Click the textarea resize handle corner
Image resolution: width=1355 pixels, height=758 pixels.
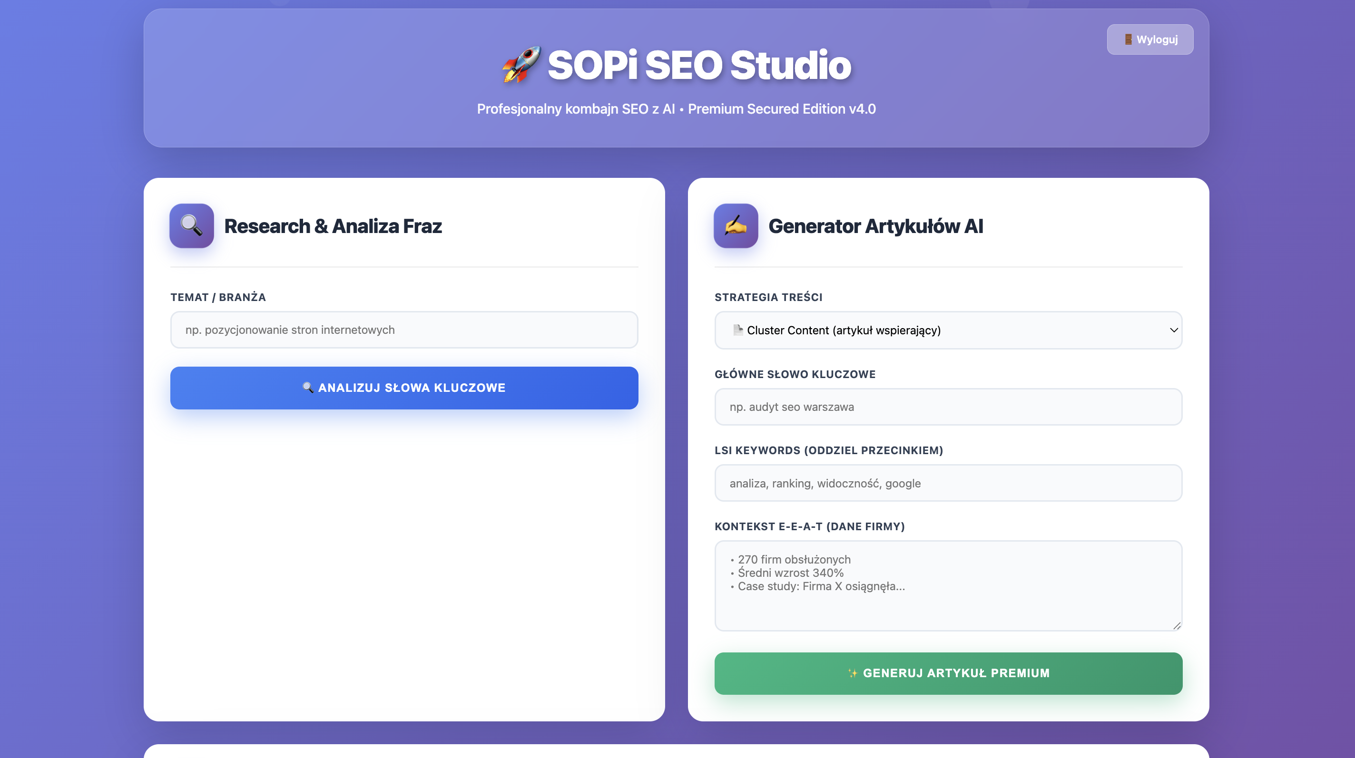1177,625
